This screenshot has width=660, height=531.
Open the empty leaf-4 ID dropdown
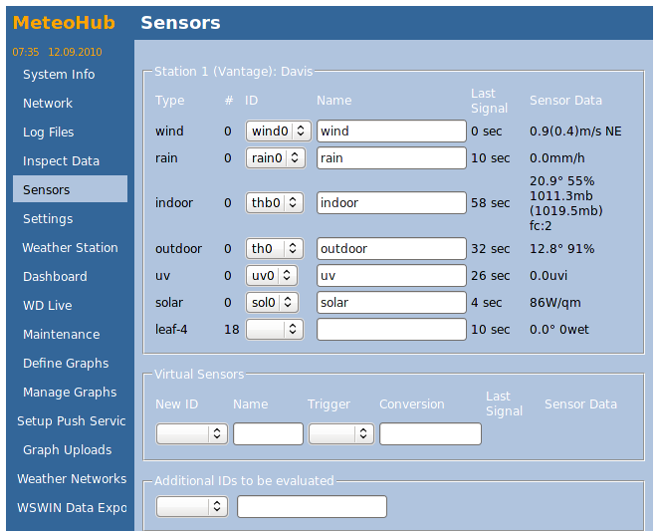(x=274, y=329)
